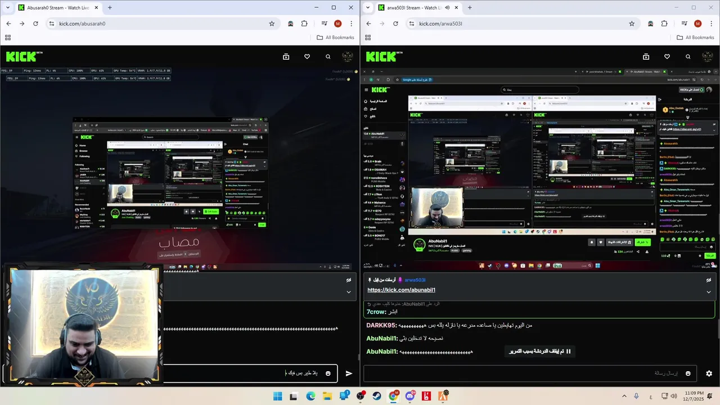Resume the paused chat in the arwa503l window

(x=540, y=352)
